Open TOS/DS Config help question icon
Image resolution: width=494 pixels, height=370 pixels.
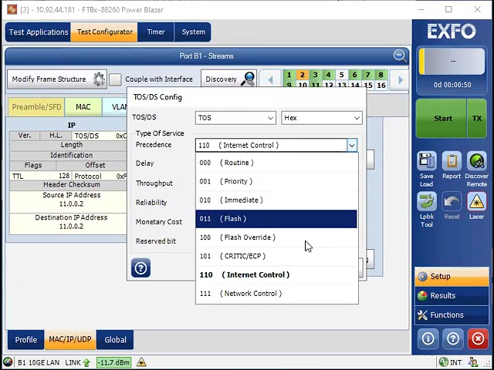140,268
